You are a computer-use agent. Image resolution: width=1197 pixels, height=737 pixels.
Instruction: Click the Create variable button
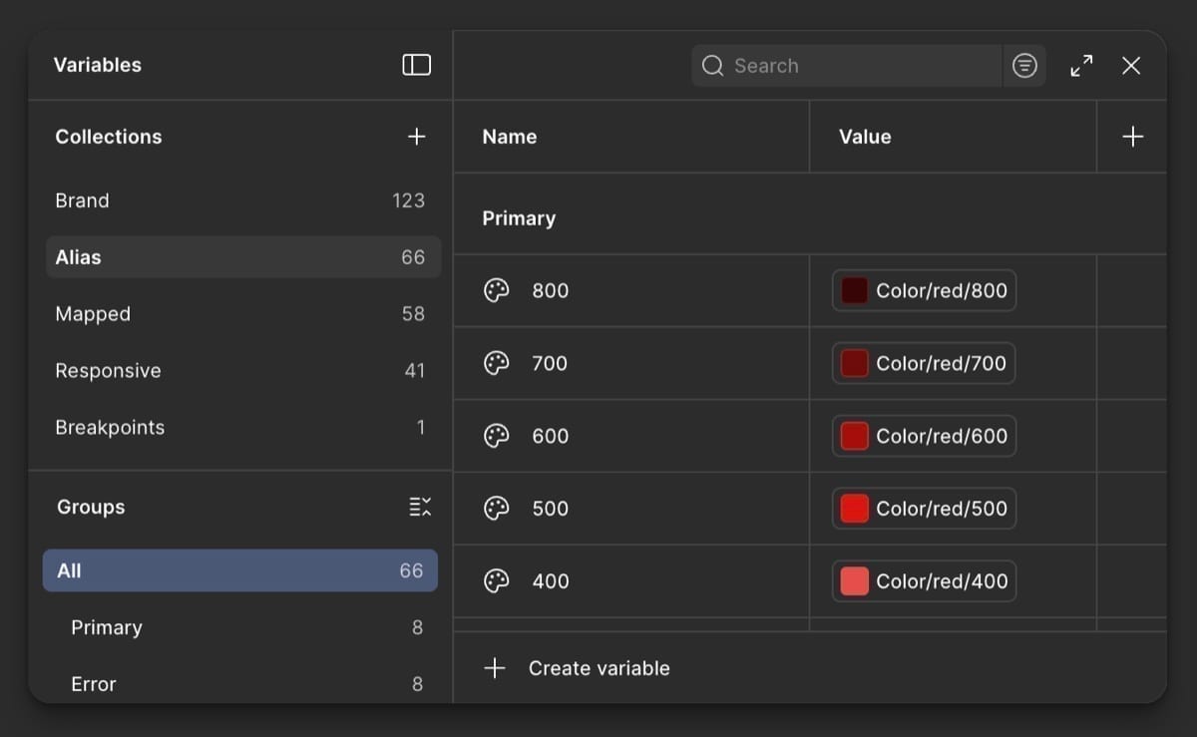577,668
